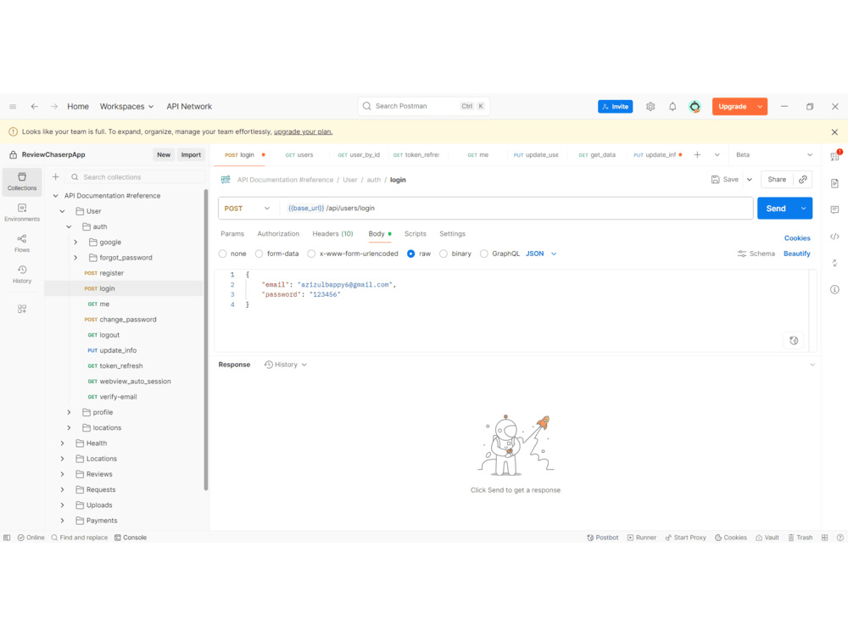Viewport: 848px width, 636px height.
Task: Click the Invite button
Action: coord(615,107)
